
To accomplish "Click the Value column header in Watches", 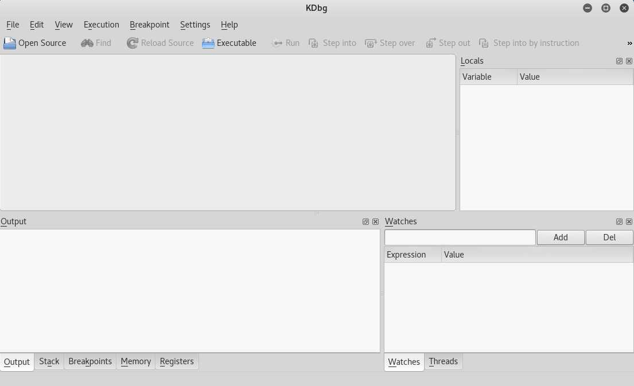I will (537, 255).
